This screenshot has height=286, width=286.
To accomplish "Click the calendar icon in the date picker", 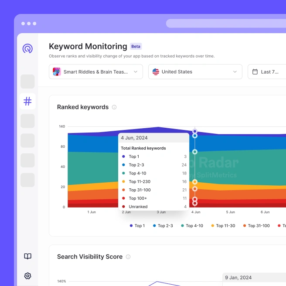I will (x=255, y=71).
